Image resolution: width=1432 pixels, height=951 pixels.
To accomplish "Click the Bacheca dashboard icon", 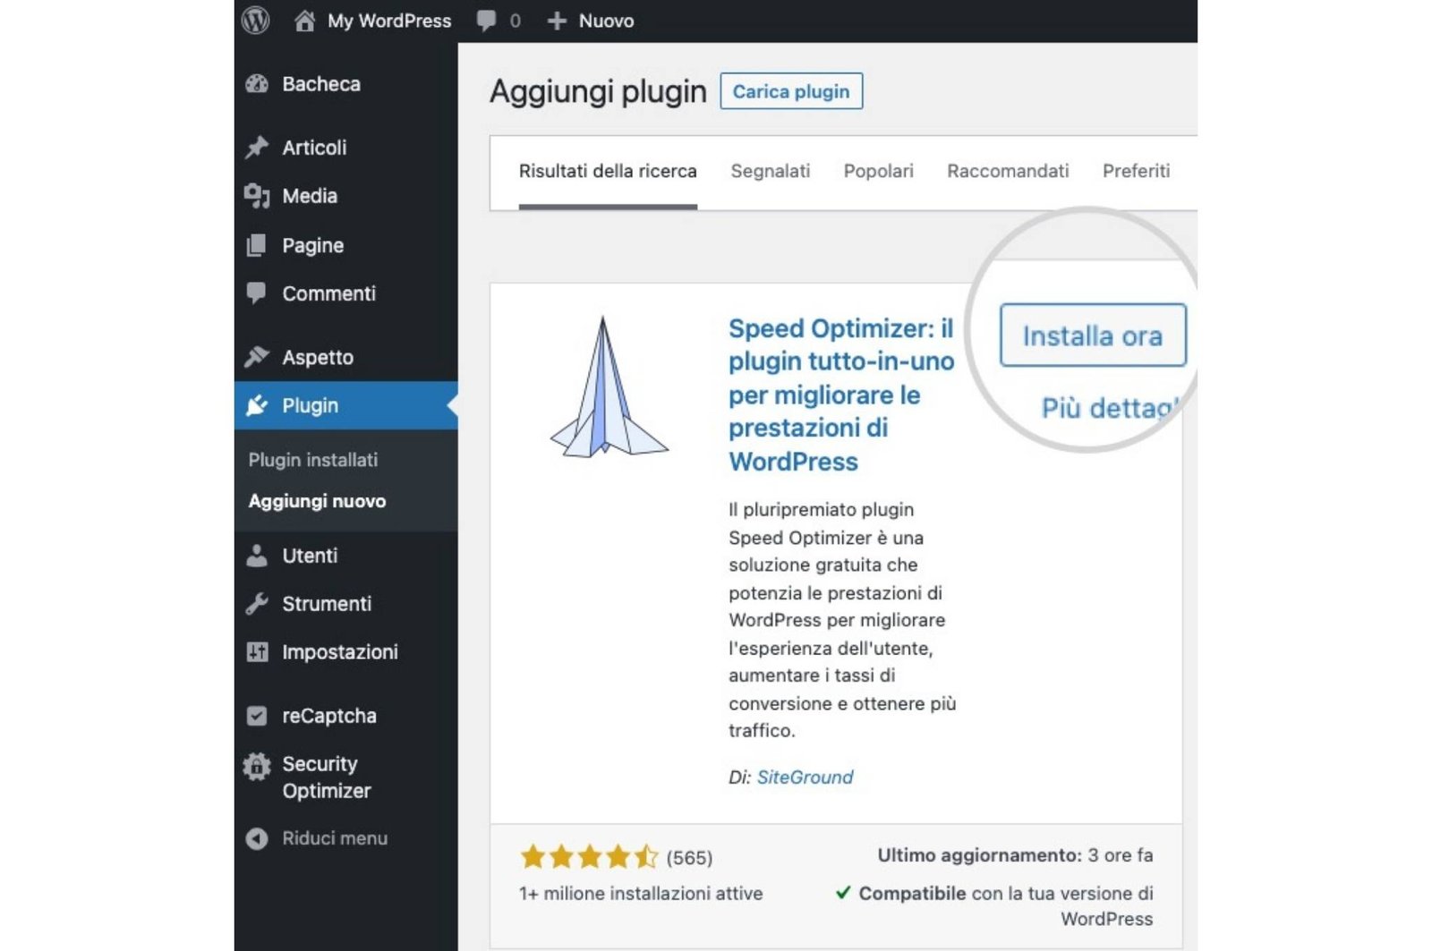I will (257, 84).
